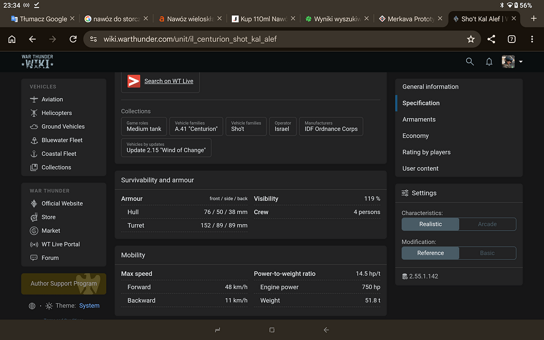Tap Android recent apps navigation icon

(x=218, y=330)
